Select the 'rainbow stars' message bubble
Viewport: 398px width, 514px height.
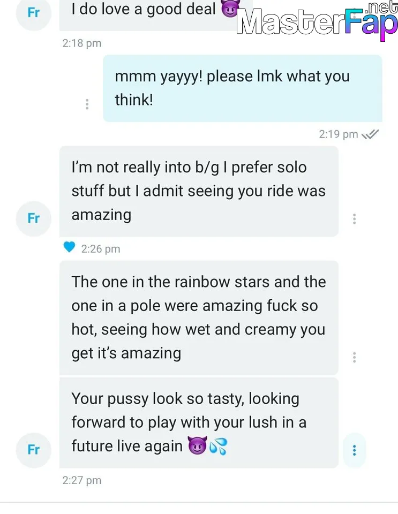(198, 318)
